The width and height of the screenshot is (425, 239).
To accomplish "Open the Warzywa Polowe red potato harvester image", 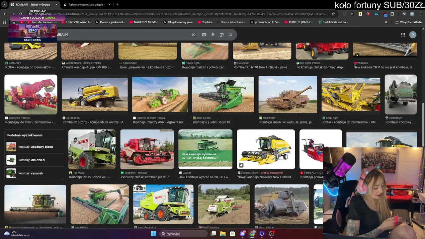I will [31, 95].
